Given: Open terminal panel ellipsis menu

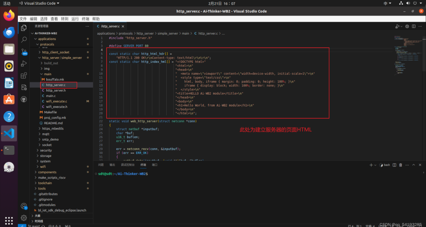Looking at the screenshot, I should 407,165.
